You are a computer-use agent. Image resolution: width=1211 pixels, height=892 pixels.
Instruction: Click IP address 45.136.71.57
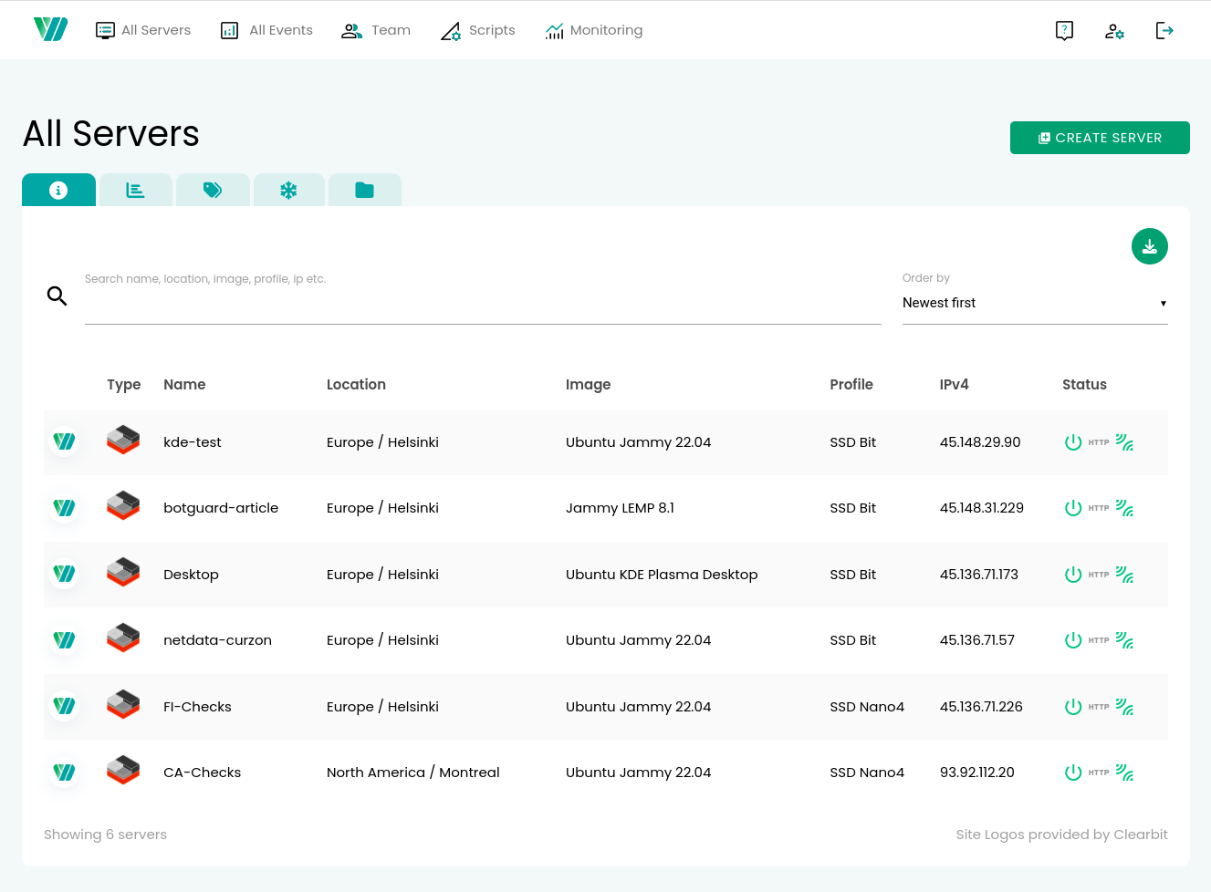[977, 640]
